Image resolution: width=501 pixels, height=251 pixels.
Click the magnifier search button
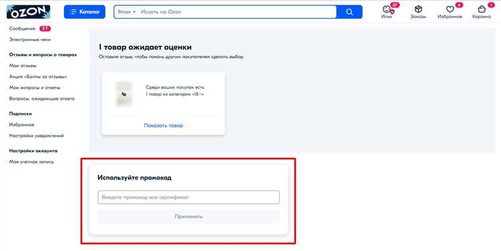click(x=349, y=12)
